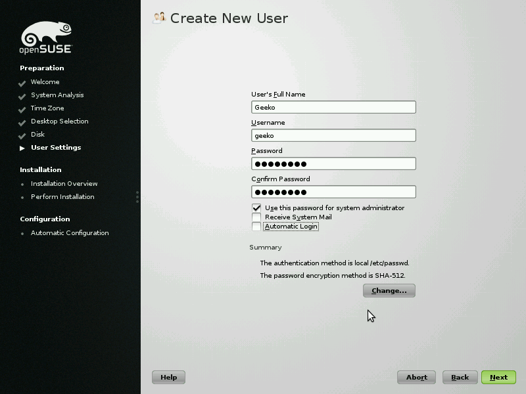The height and width of the screenshot is (394, 526).
Task: Click the arrow icon beside User Settings
Action: tap(22, 148)
